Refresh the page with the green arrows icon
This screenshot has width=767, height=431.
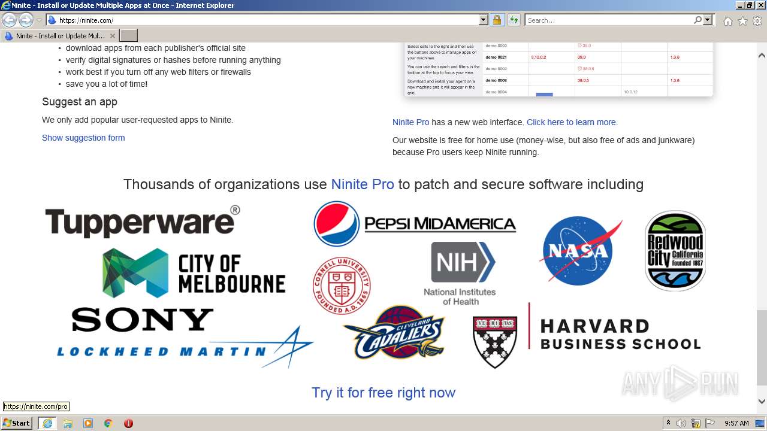514,20
